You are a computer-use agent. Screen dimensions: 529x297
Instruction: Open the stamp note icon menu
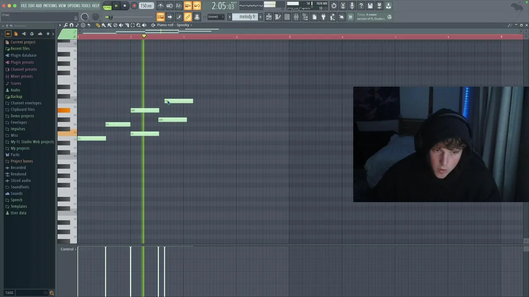[77, 25]
